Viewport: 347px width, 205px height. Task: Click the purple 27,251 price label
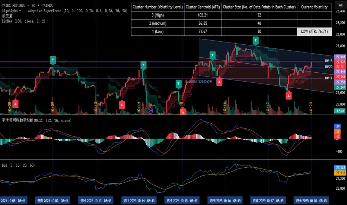coord(341,82)
